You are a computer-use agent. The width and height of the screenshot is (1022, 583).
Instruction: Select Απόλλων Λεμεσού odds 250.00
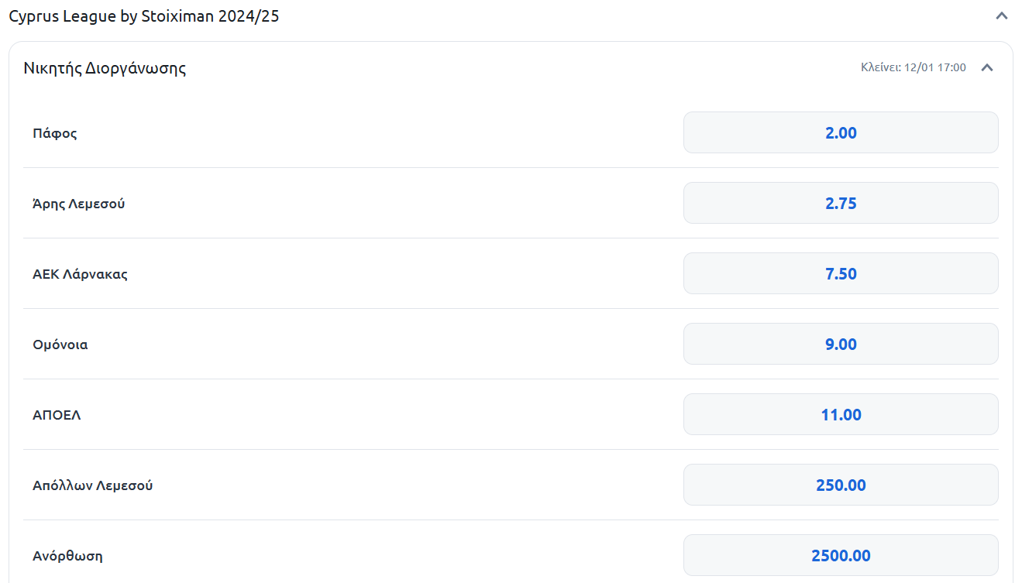point(841,485)
